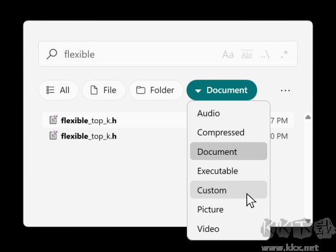Choose Picture from the filter list
Viewport: 336px width, 252px height.
228,209
